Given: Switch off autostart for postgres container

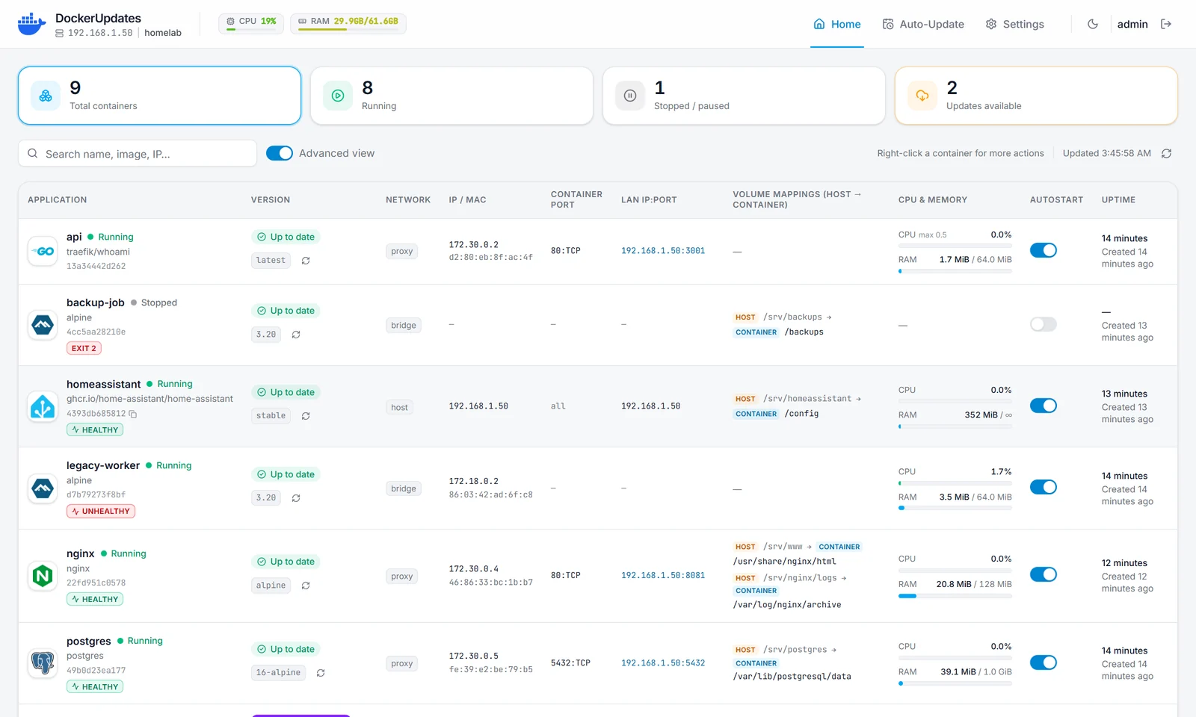Looking at the screenshot, I should (x=1043, y=662).
